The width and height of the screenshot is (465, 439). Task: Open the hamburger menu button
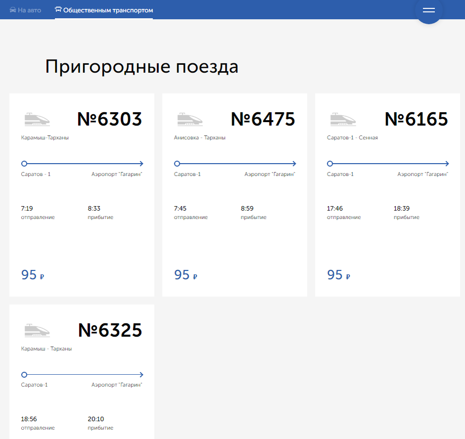coord(428,10)
